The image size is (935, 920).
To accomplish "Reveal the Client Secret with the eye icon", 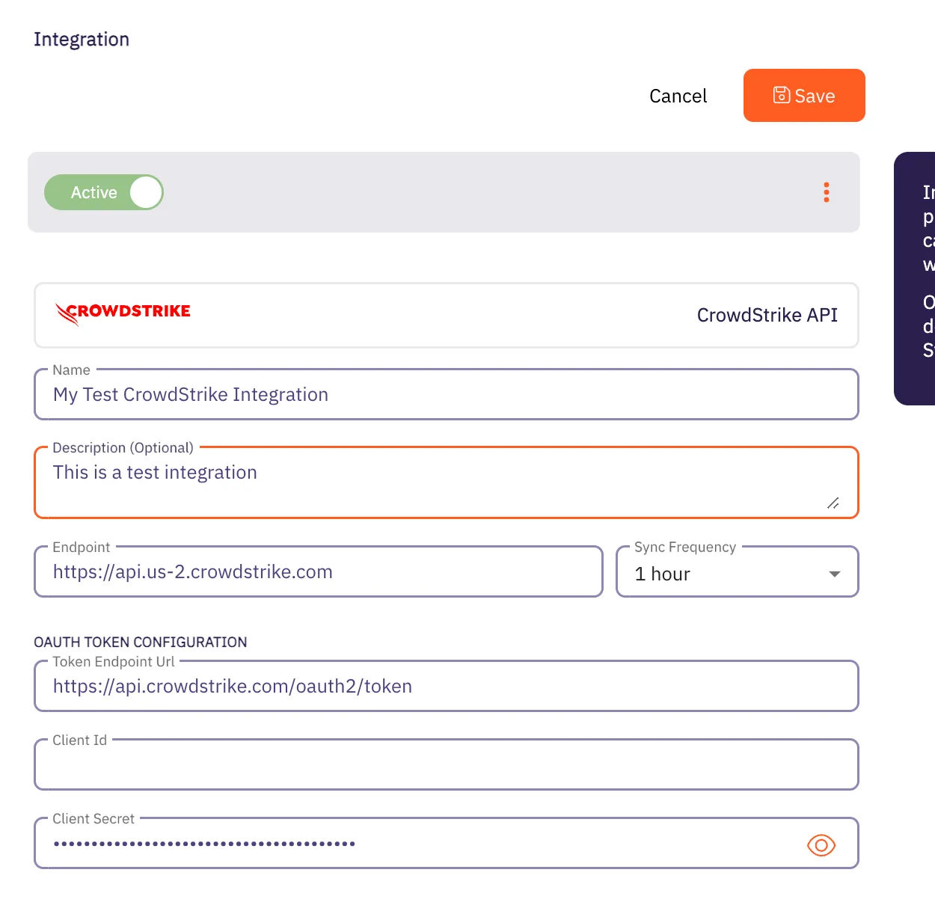I will pos(821,844).
